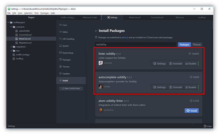
Task: Open .placeholder file in tree
Action: pos(24,31)
